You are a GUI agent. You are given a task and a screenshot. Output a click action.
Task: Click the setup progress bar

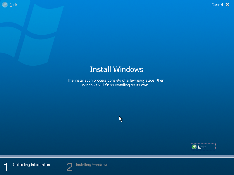(x=117, y=156)
